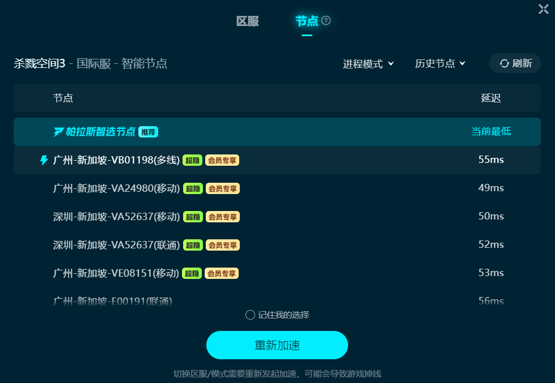
Task: Click 超稳 badge on 广州-新加坡-VA24980 row
Action: click(x=193, y=188)
